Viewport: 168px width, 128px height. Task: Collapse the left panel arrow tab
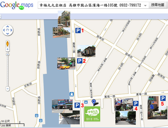[1, 16]
